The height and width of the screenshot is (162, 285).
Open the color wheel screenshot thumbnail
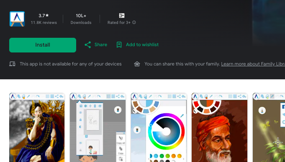[x=159, y=128]
